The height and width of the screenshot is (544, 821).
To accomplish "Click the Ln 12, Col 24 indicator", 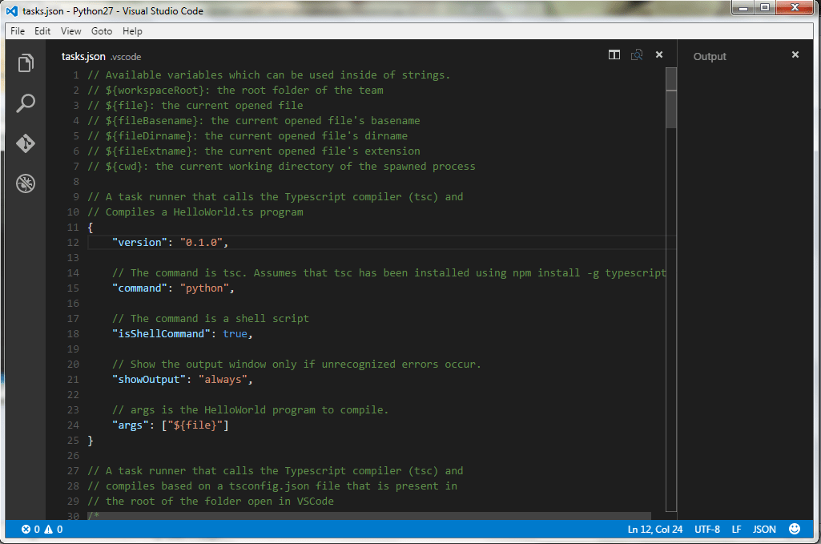I will tap(655, 530).
